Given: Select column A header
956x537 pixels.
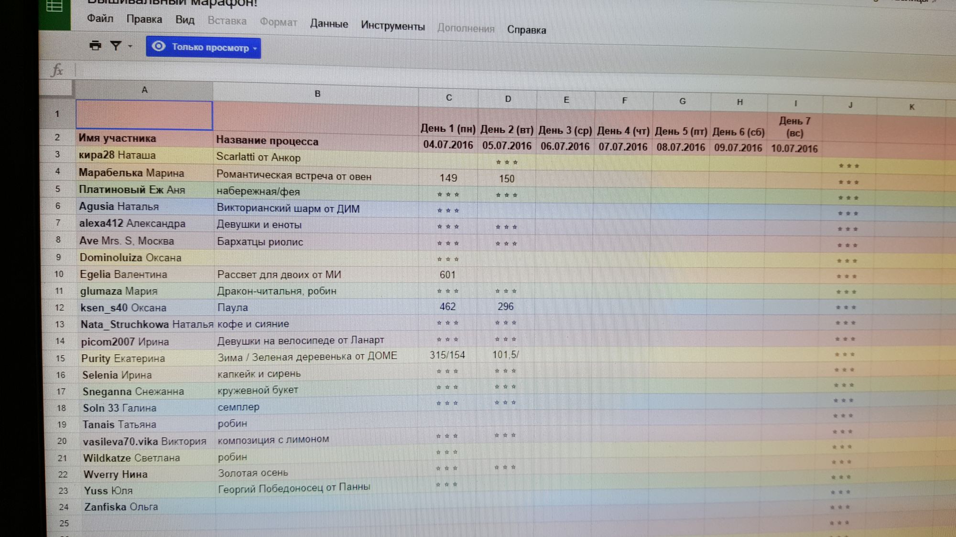Looking at the screenshot, I should coord(144,90).
